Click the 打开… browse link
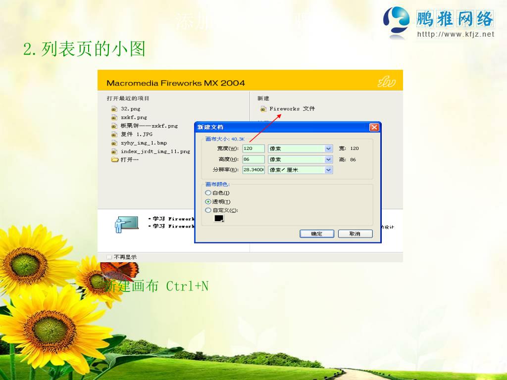 pos(129,160)
